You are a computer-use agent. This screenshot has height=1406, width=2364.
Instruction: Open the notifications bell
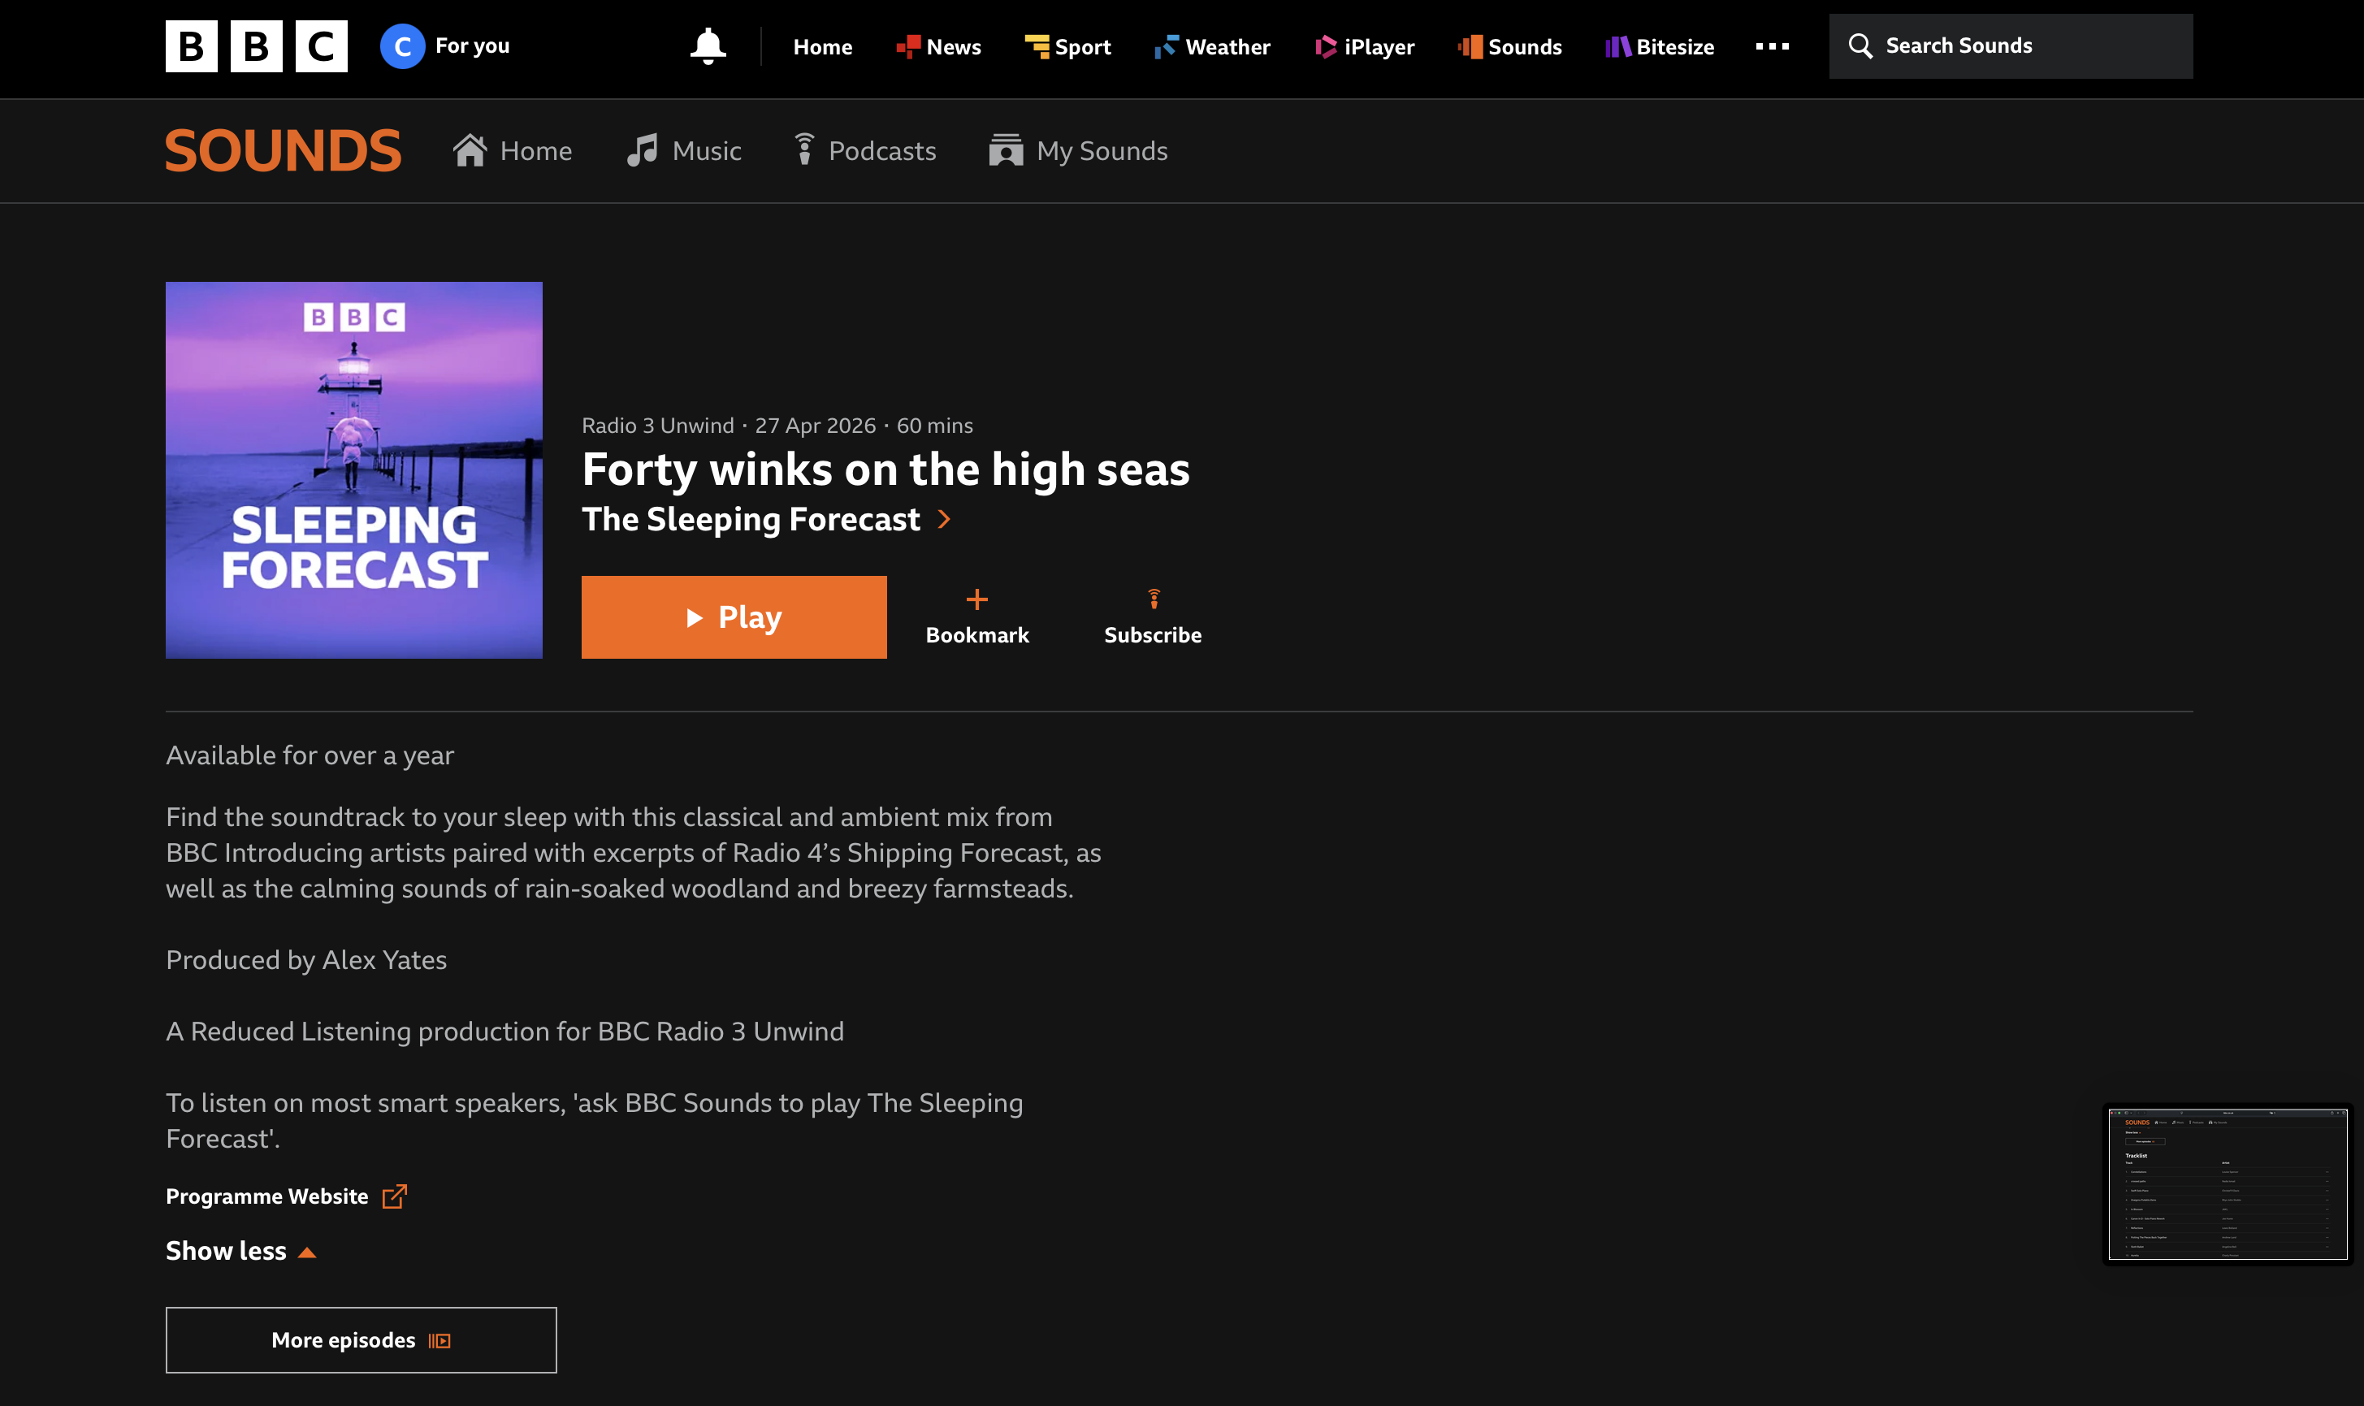click(708, 46)
